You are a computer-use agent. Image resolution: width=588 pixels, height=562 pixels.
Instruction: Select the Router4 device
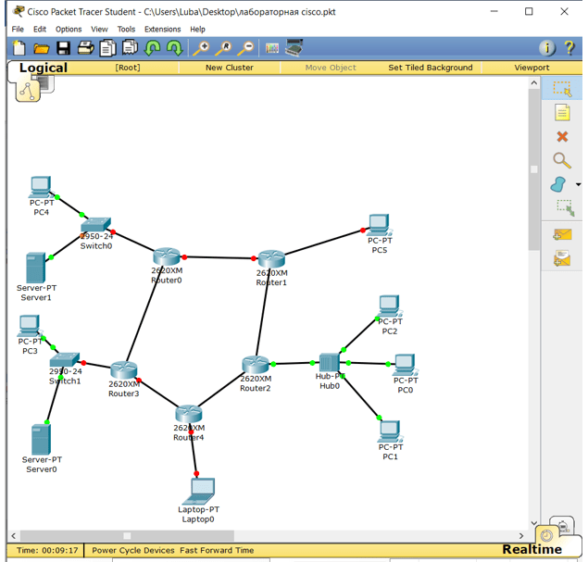(189, 414)
